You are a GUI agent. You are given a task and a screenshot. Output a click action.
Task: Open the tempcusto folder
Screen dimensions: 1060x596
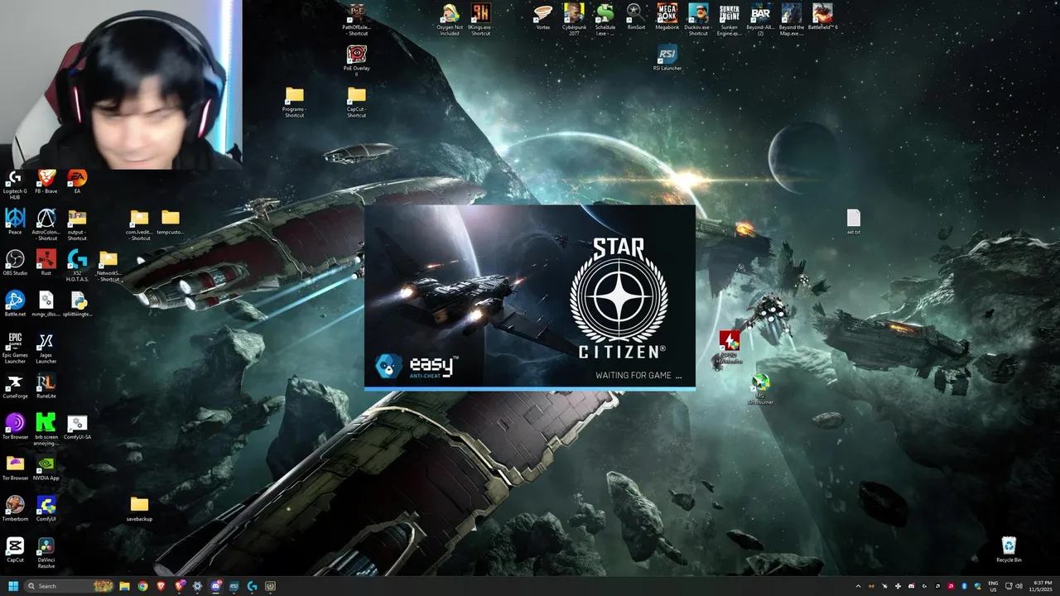click(x=170, y=222)
